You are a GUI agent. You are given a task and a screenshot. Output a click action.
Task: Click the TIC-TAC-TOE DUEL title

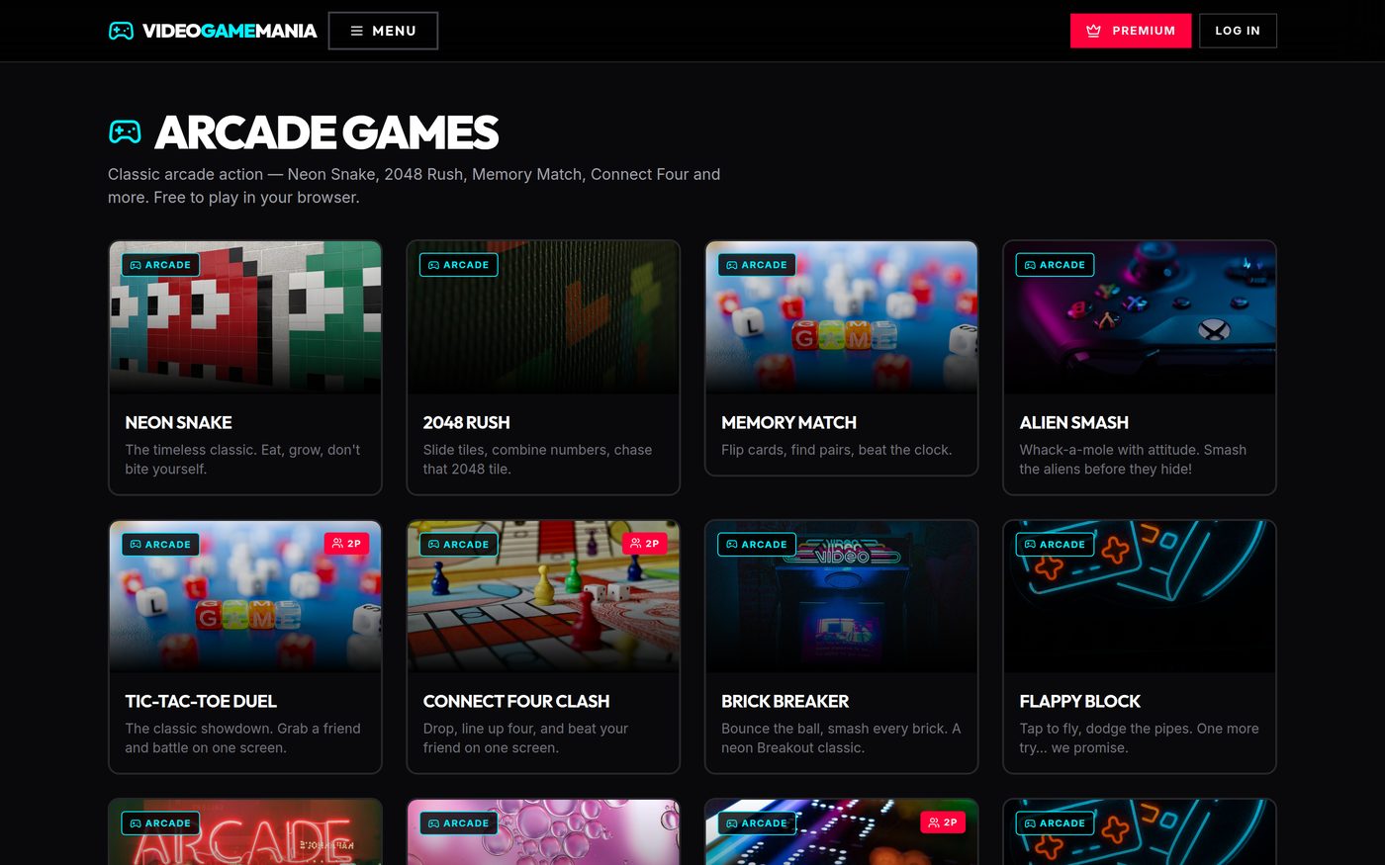coord(201,701)
